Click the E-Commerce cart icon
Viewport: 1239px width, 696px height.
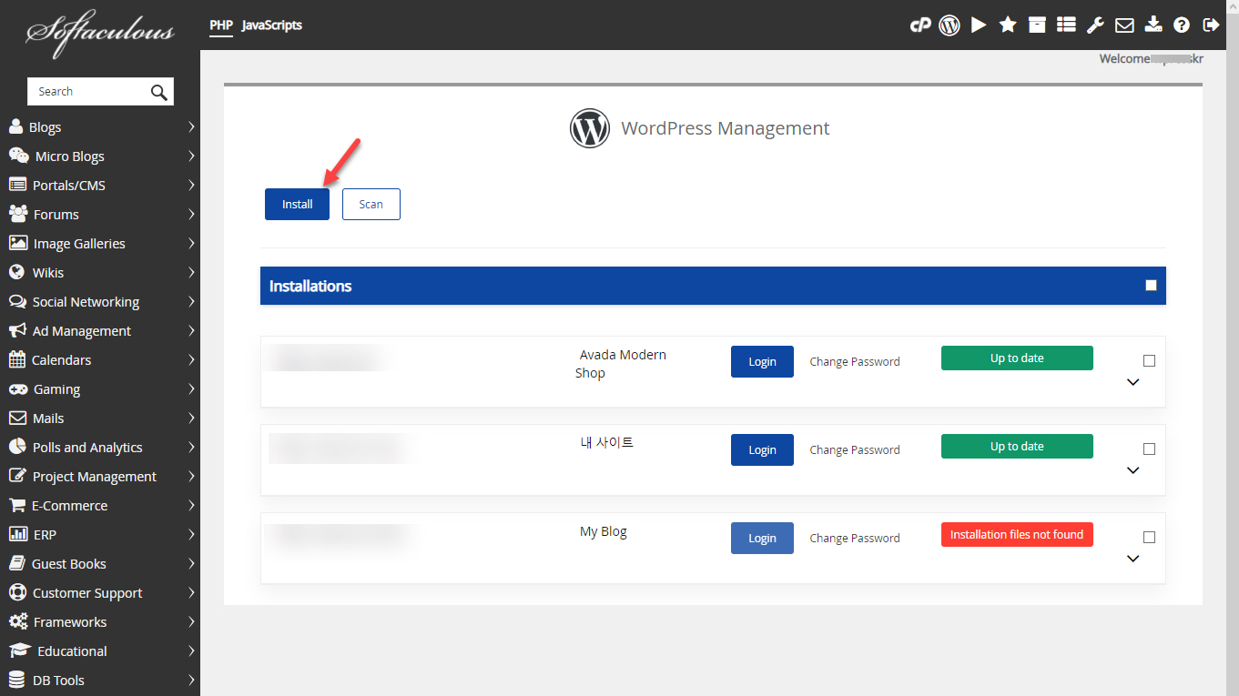click(x=16, y=505)
